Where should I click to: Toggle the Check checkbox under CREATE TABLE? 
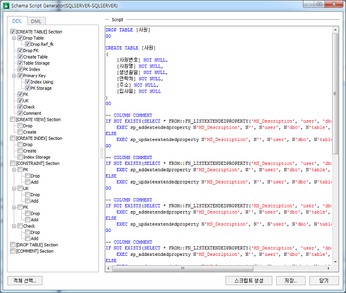point(20,107)
